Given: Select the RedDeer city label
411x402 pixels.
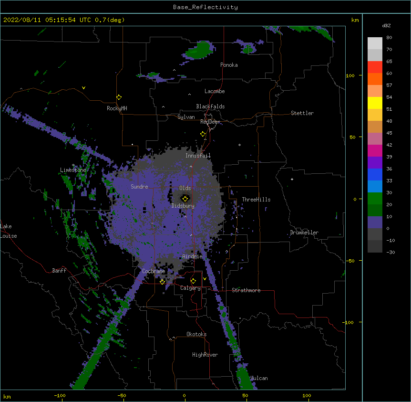Looking at the screenshot, I should tap(210, 122).
